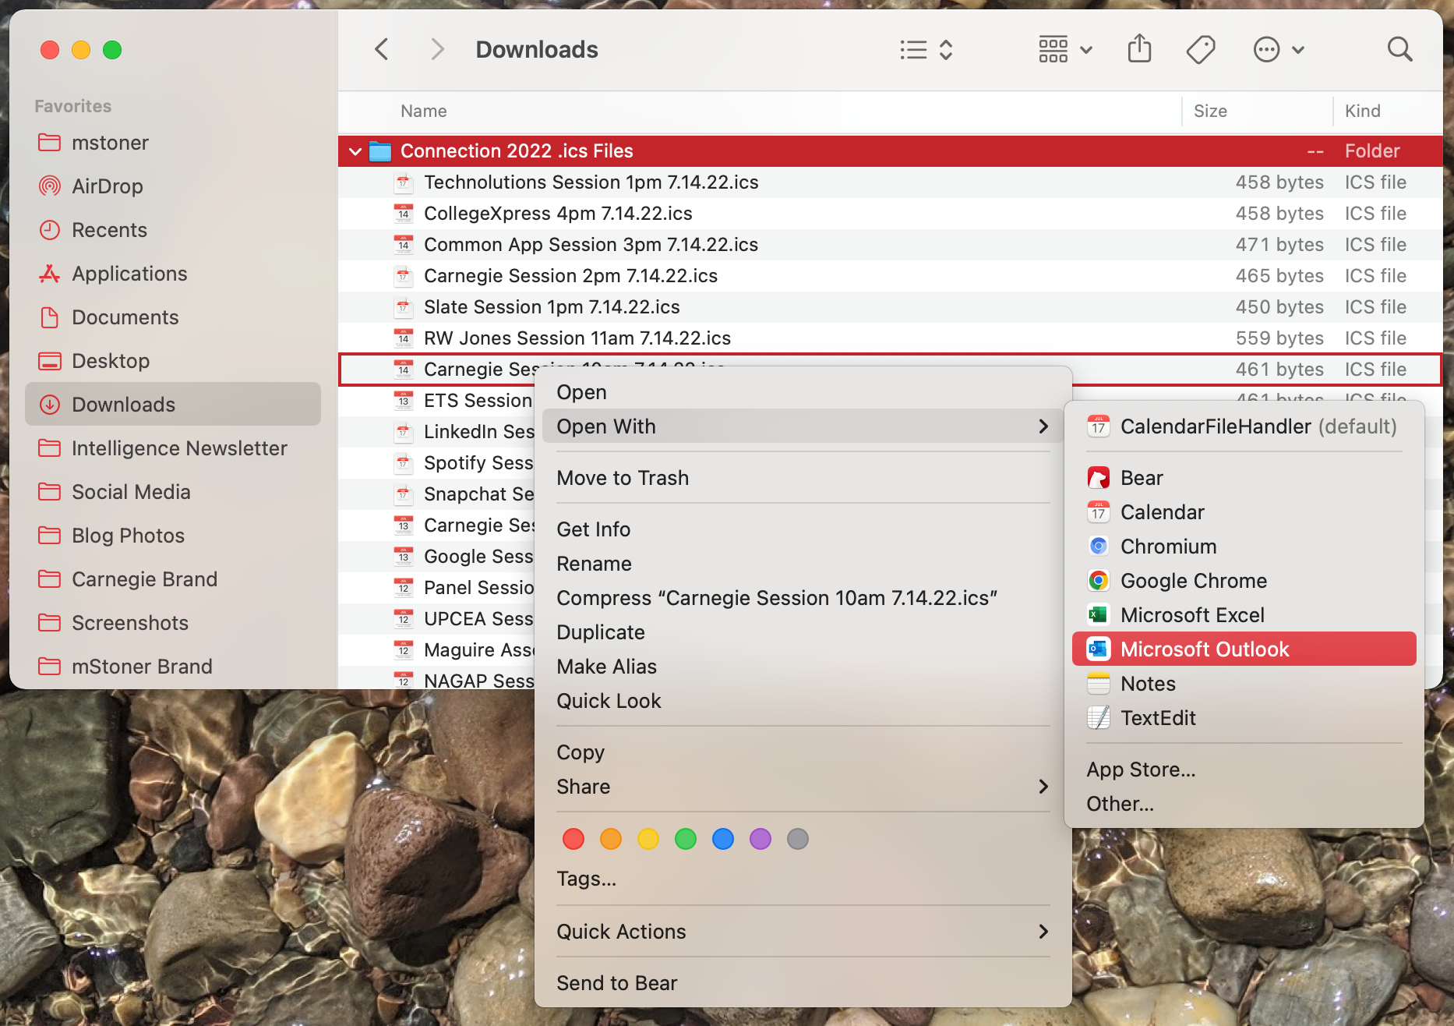Open file with Chromium
The image size is (1454, 1026).
click(1244, 547)
